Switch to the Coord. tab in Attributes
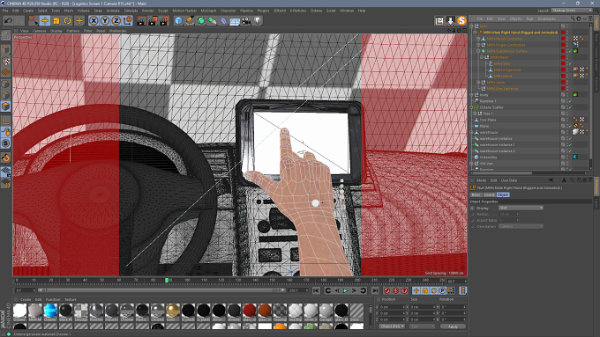The width and height of the screenshot is (600, 337). pos(489,194)
